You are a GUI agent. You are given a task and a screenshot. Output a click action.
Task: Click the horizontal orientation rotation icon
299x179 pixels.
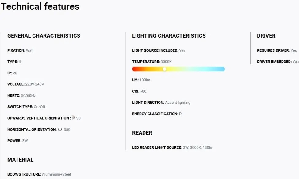click(x=60, y=129)
